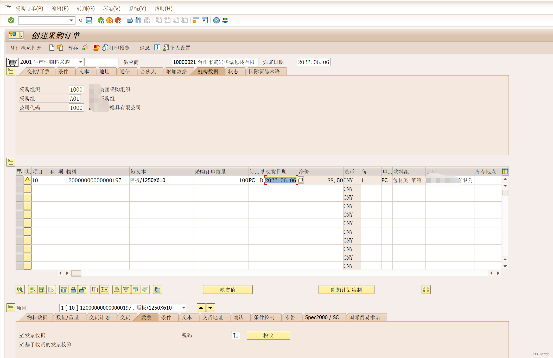Toggle the 基于收货的发票校验 checkbox
Screen dimensions: 553x358
coord(22,344)
